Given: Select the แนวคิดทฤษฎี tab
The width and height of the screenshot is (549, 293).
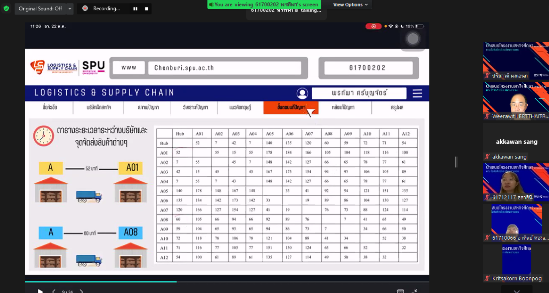Looking at the screenshot, I should 240,108.
